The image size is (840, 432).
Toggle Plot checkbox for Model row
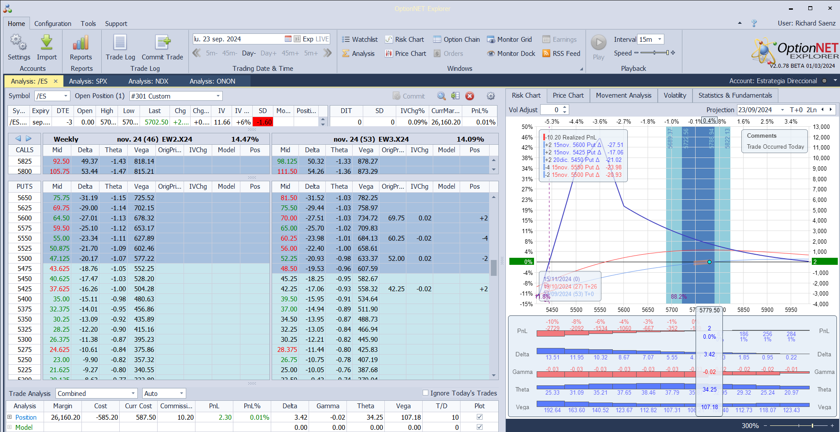[x=479, y=427]
